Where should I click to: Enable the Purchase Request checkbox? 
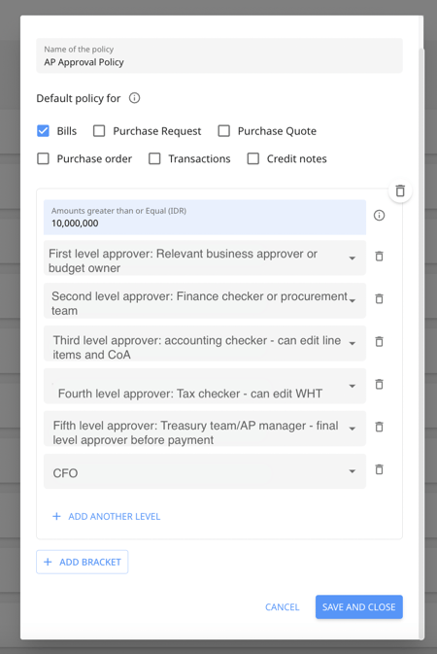point(99,131)
